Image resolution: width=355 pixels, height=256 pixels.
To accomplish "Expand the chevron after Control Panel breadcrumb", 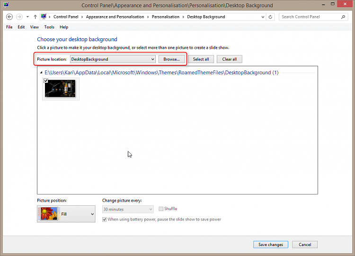I will [x=82, y=17].
